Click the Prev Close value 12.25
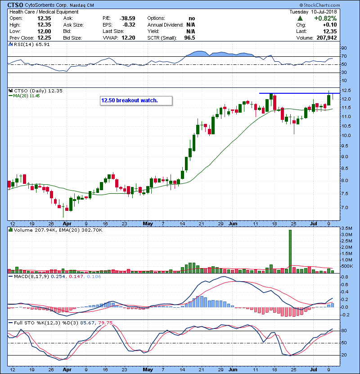Image resolution: width=360 pixels, height=374 pixels. [44, 38]
